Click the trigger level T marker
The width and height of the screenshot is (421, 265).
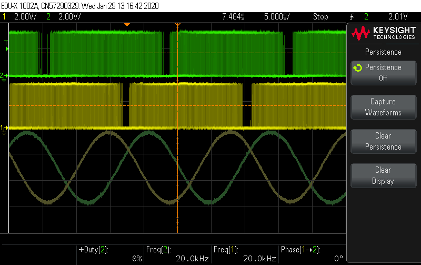6,46
